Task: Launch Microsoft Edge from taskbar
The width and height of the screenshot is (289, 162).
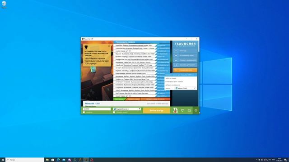Action: tap(58, 160)
